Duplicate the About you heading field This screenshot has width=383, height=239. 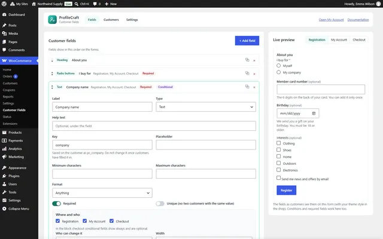pyautogui.click(x=247, y=60)
